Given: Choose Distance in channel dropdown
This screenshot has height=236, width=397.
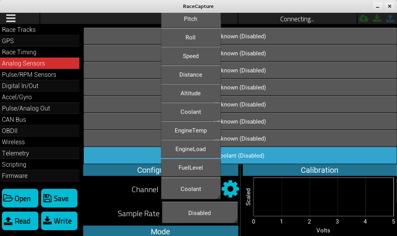Looking at the screenshot, I should 191,75.
